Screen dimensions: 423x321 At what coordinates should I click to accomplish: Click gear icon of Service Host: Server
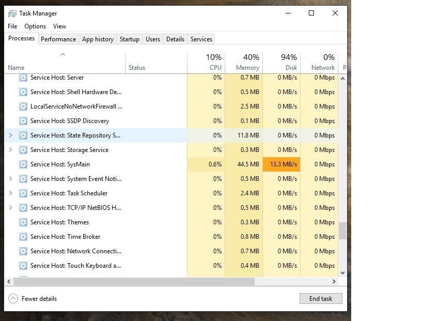click(x=23, y=78)
